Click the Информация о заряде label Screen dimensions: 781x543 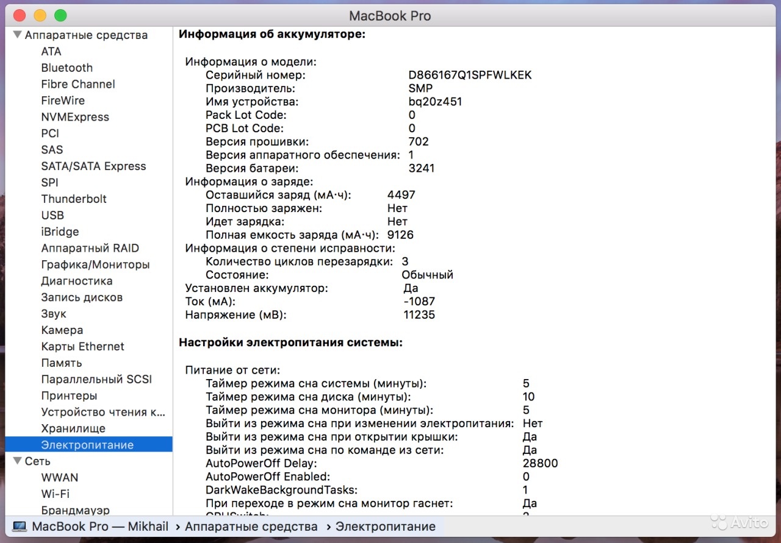point(250,182)
